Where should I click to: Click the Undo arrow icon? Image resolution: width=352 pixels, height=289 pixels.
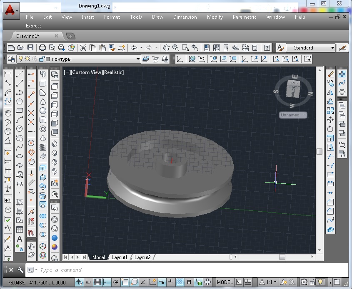[134, 48]
